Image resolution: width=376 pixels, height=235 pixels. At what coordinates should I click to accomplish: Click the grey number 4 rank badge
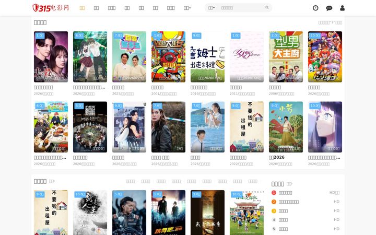[x=274, y=220]
